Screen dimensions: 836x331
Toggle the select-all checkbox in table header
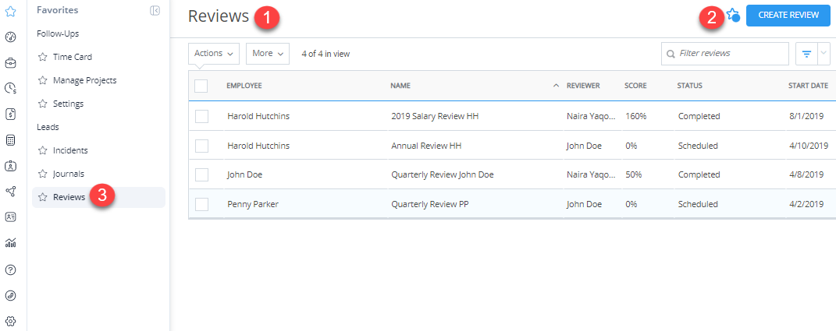point(201,86)
